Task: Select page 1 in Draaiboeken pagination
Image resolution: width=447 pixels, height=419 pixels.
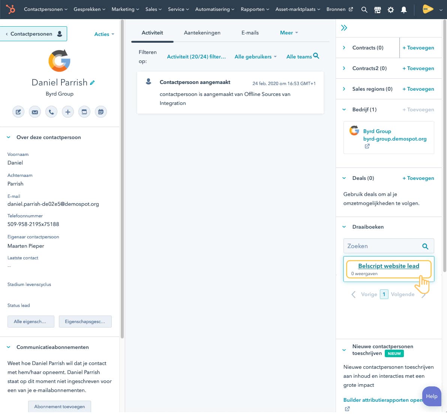Action: (384, 294)
